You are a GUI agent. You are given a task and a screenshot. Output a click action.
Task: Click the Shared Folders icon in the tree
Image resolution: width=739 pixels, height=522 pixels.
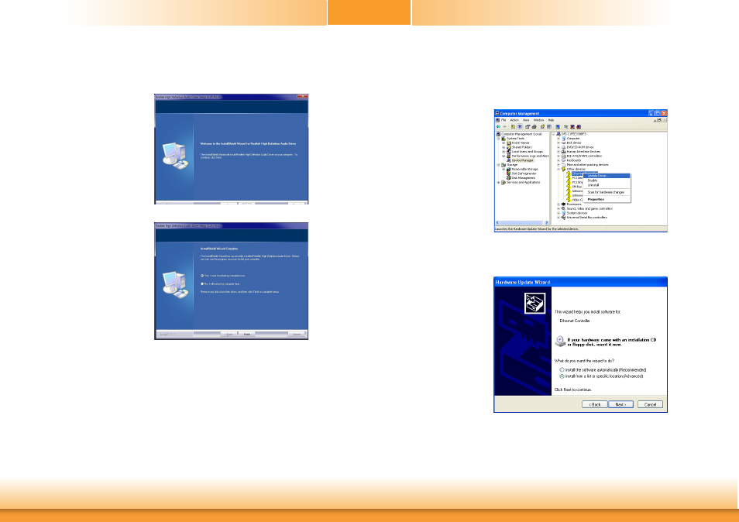click(508, 147)
